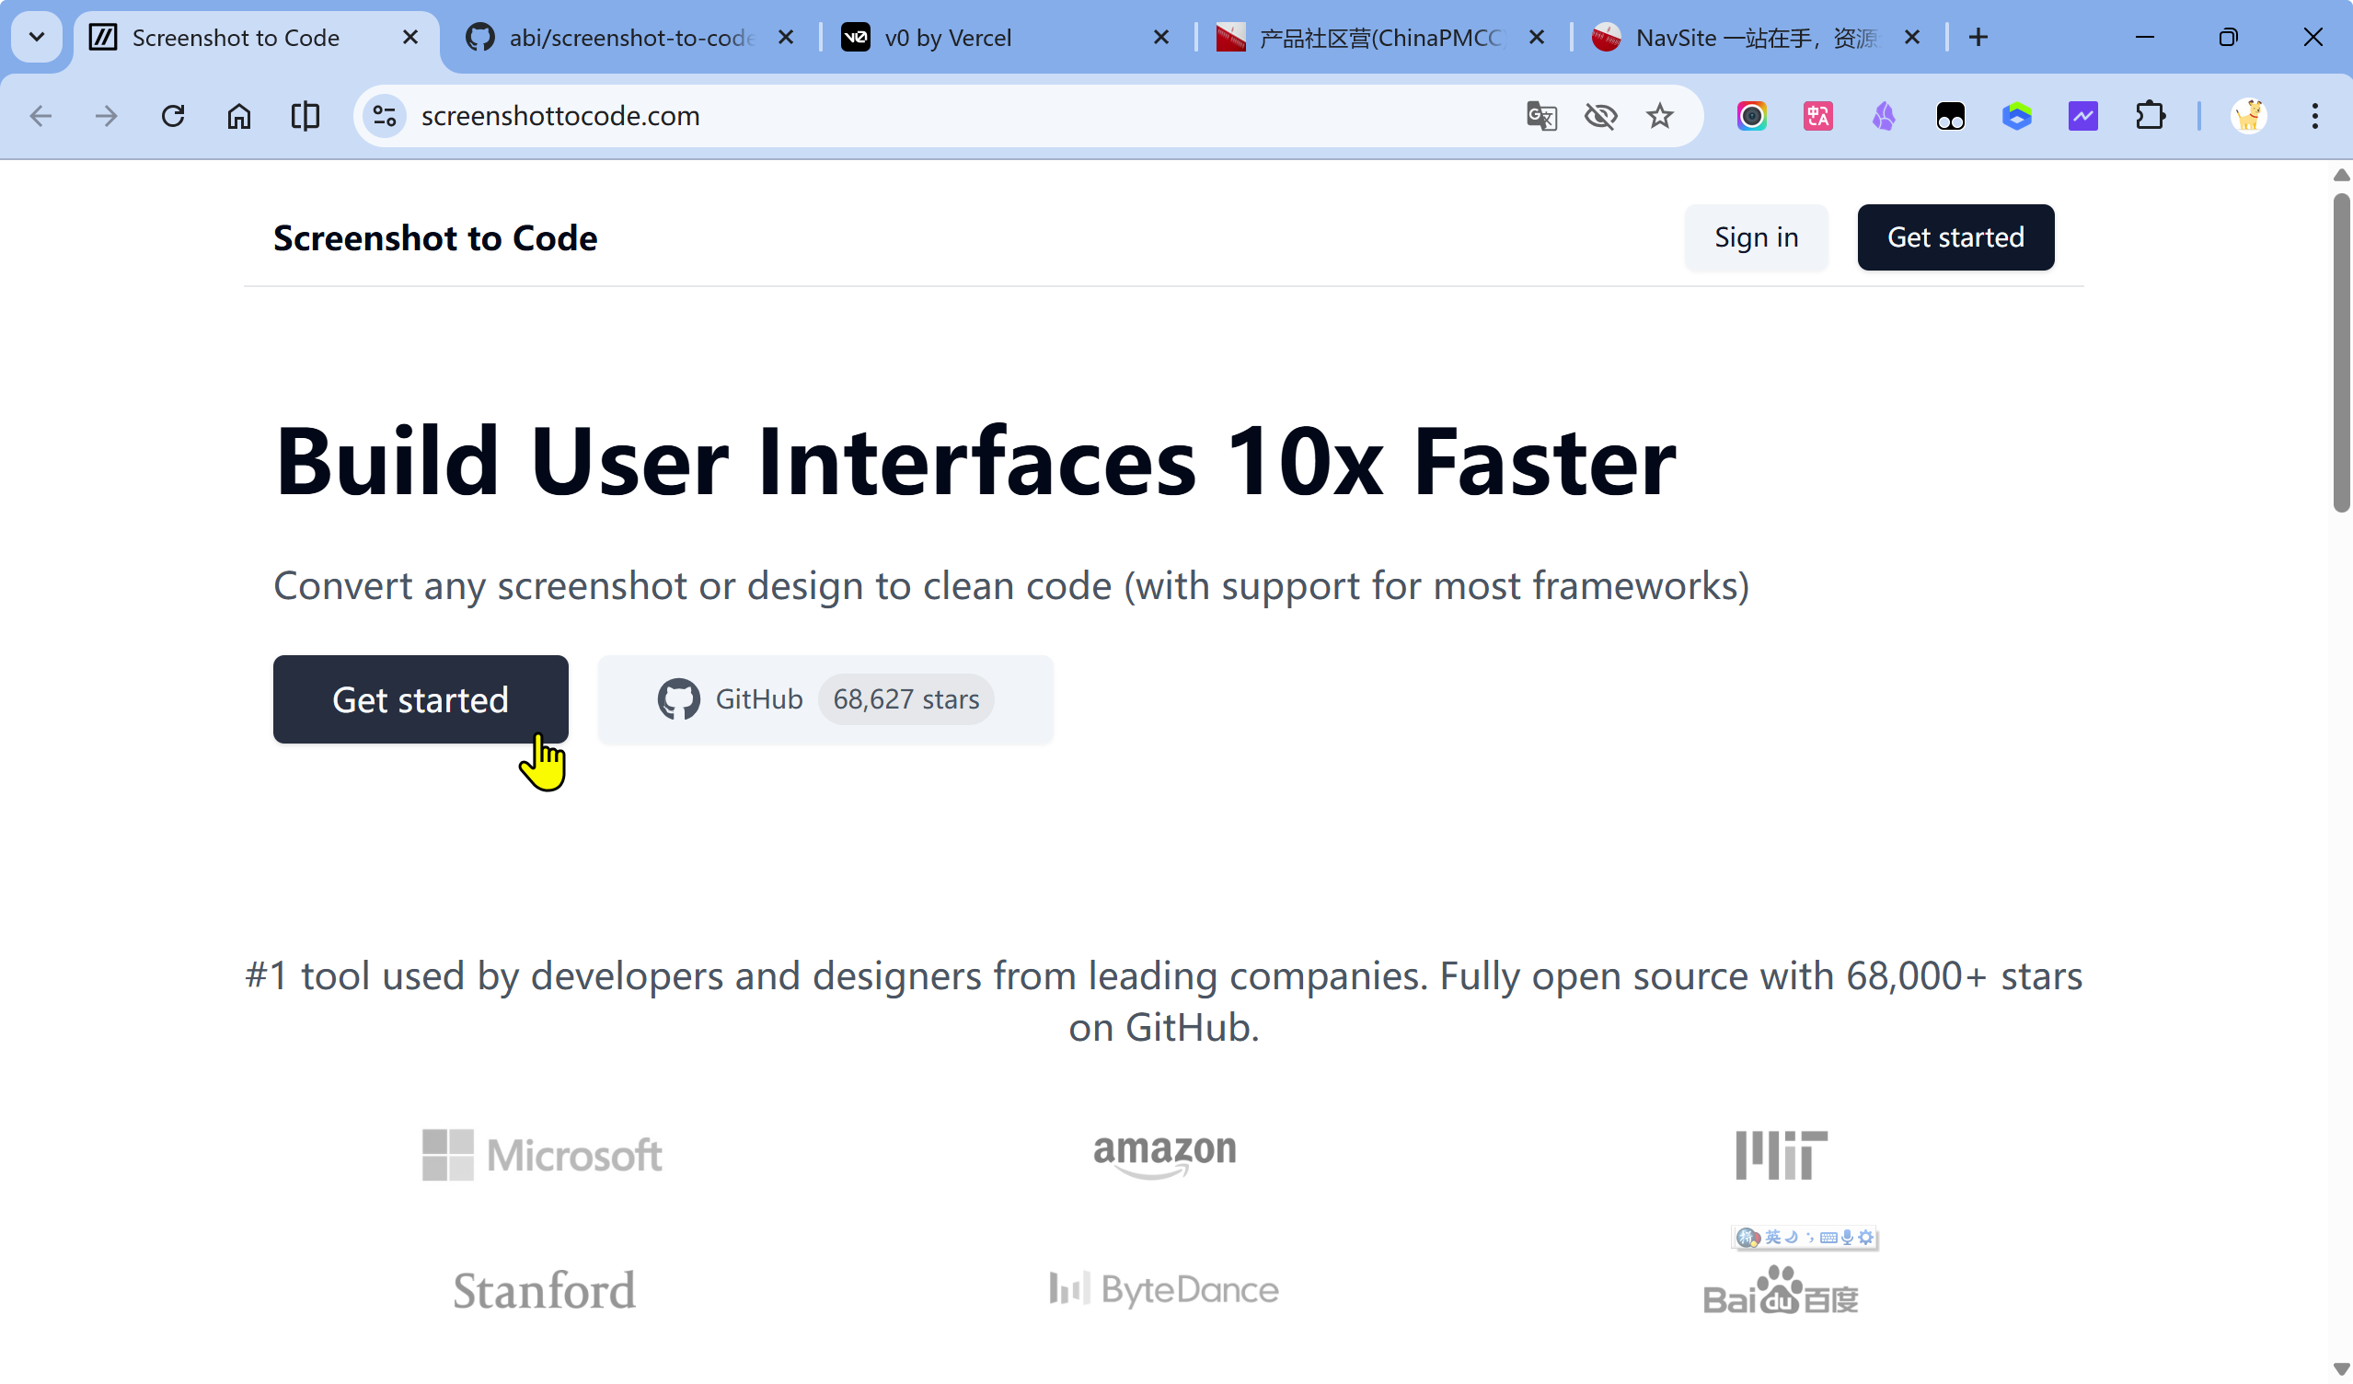2353x1384 pixels.
Task: Click the Google Translate icon in address bar
Action: click(x=1540, y=116)
